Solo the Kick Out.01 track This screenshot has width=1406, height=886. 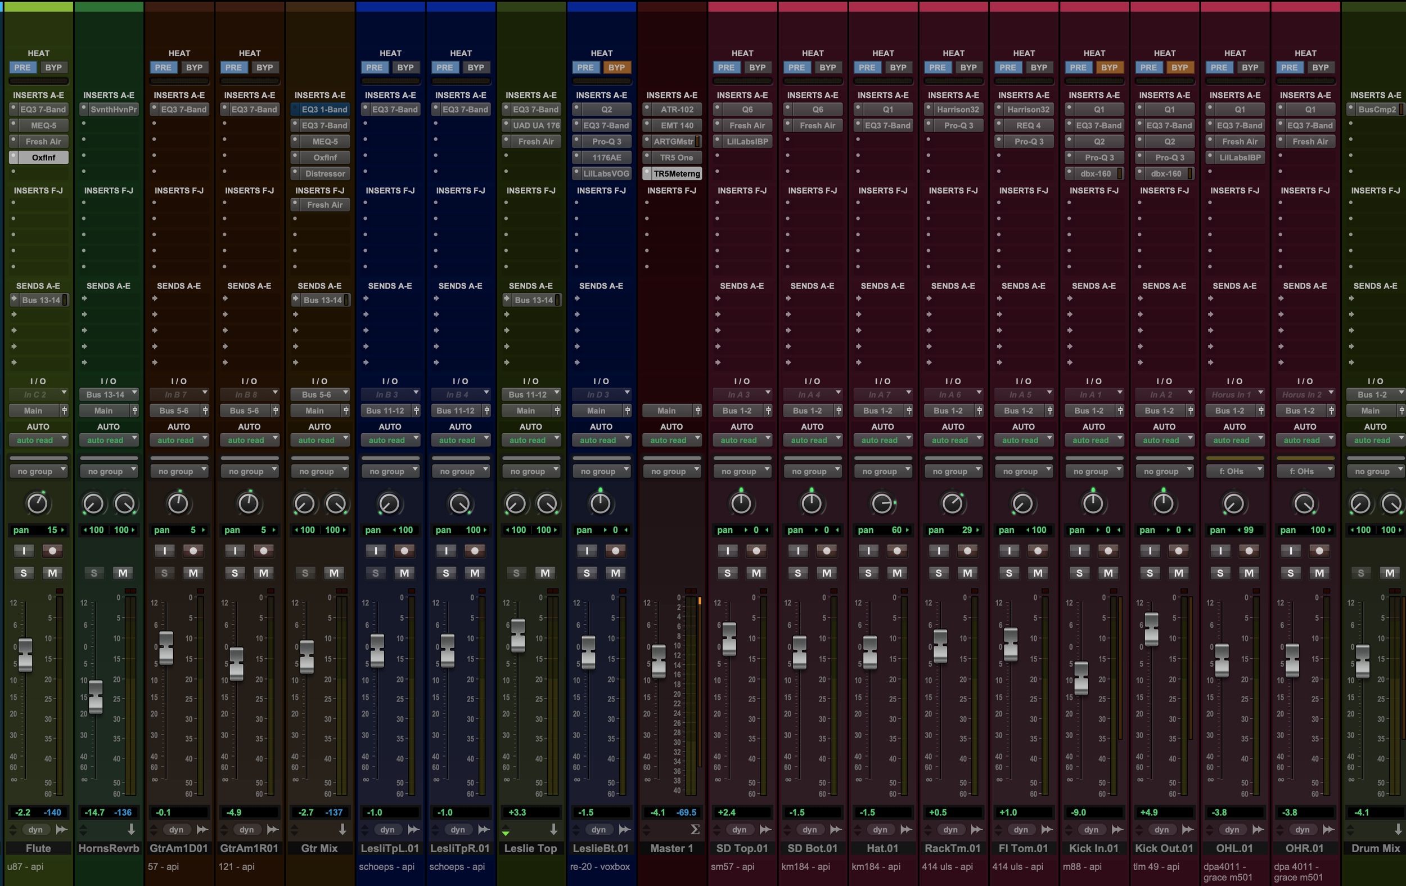(1150, 573)
